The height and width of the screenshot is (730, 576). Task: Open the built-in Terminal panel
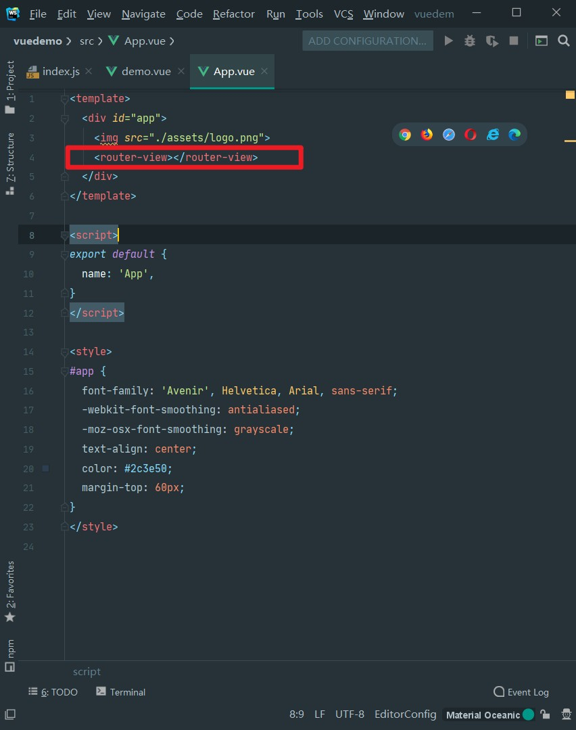tap(120, 691)
